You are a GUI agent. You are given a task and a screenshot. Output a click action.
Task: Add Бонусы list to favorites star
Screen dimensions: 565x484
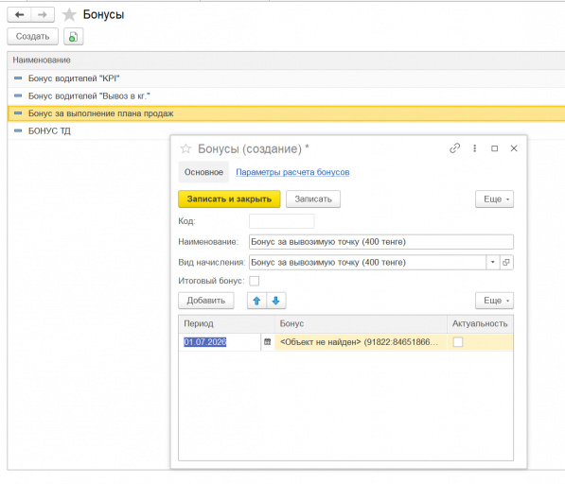[69, 15]
